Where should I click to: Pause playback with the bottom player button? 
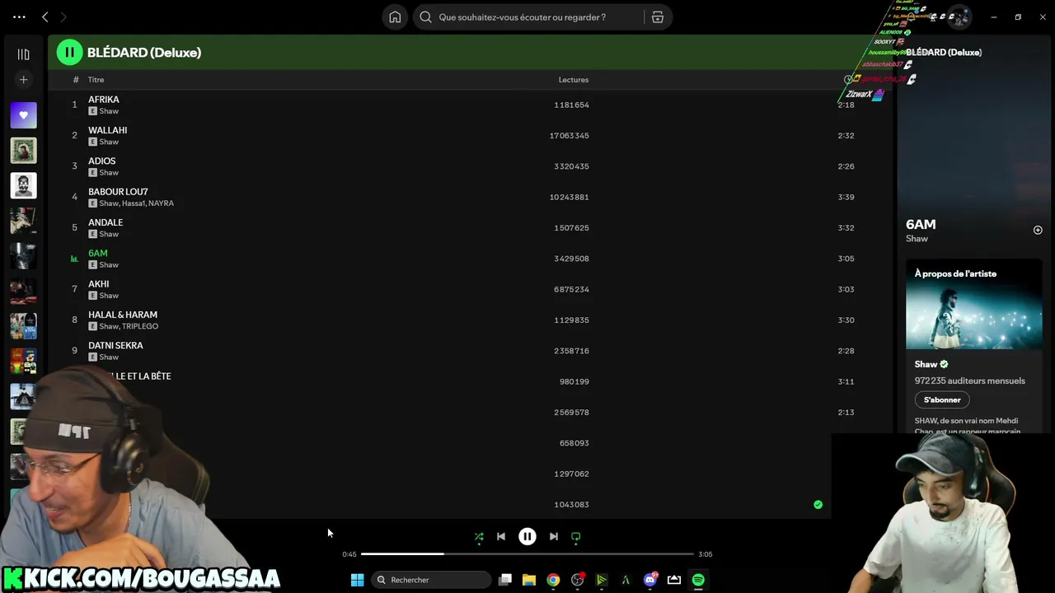click(x=527, y=537)
